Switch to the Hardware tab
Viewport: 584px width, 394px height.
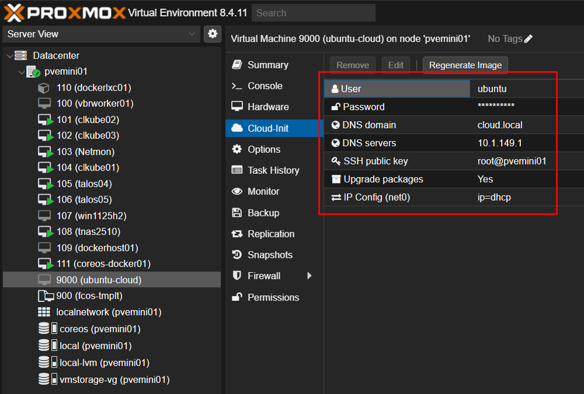267,107
